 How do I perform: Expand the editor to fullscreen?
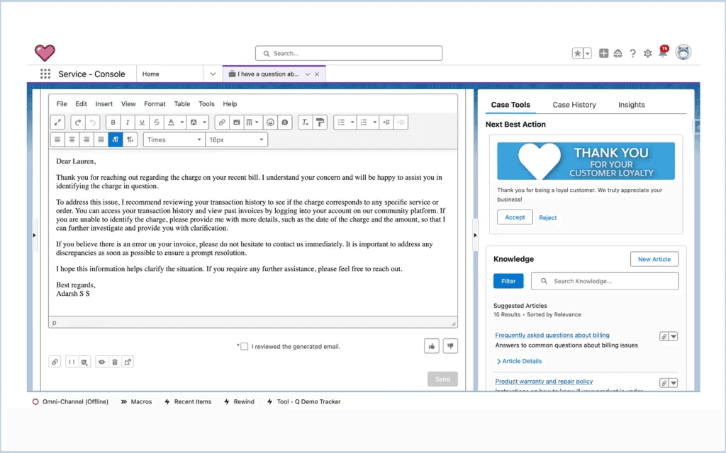(57, 122)
